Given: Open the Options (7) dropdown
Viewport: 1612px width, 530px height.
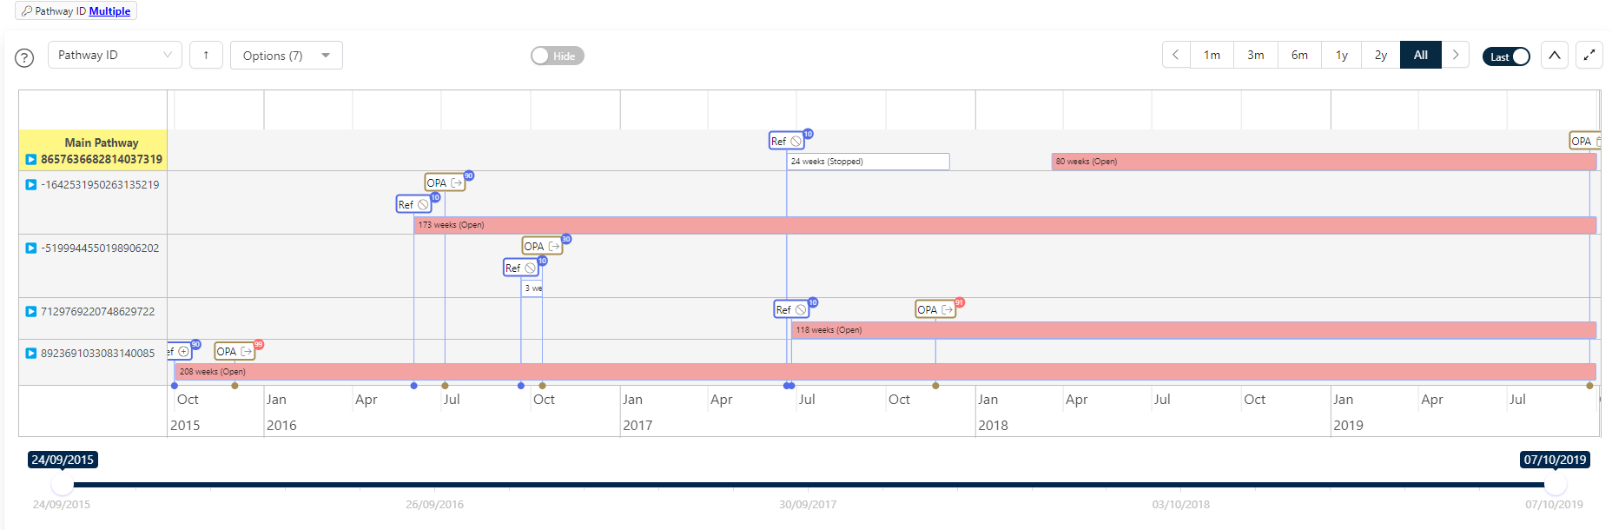Looking at the screenshot, I should 286,55.
